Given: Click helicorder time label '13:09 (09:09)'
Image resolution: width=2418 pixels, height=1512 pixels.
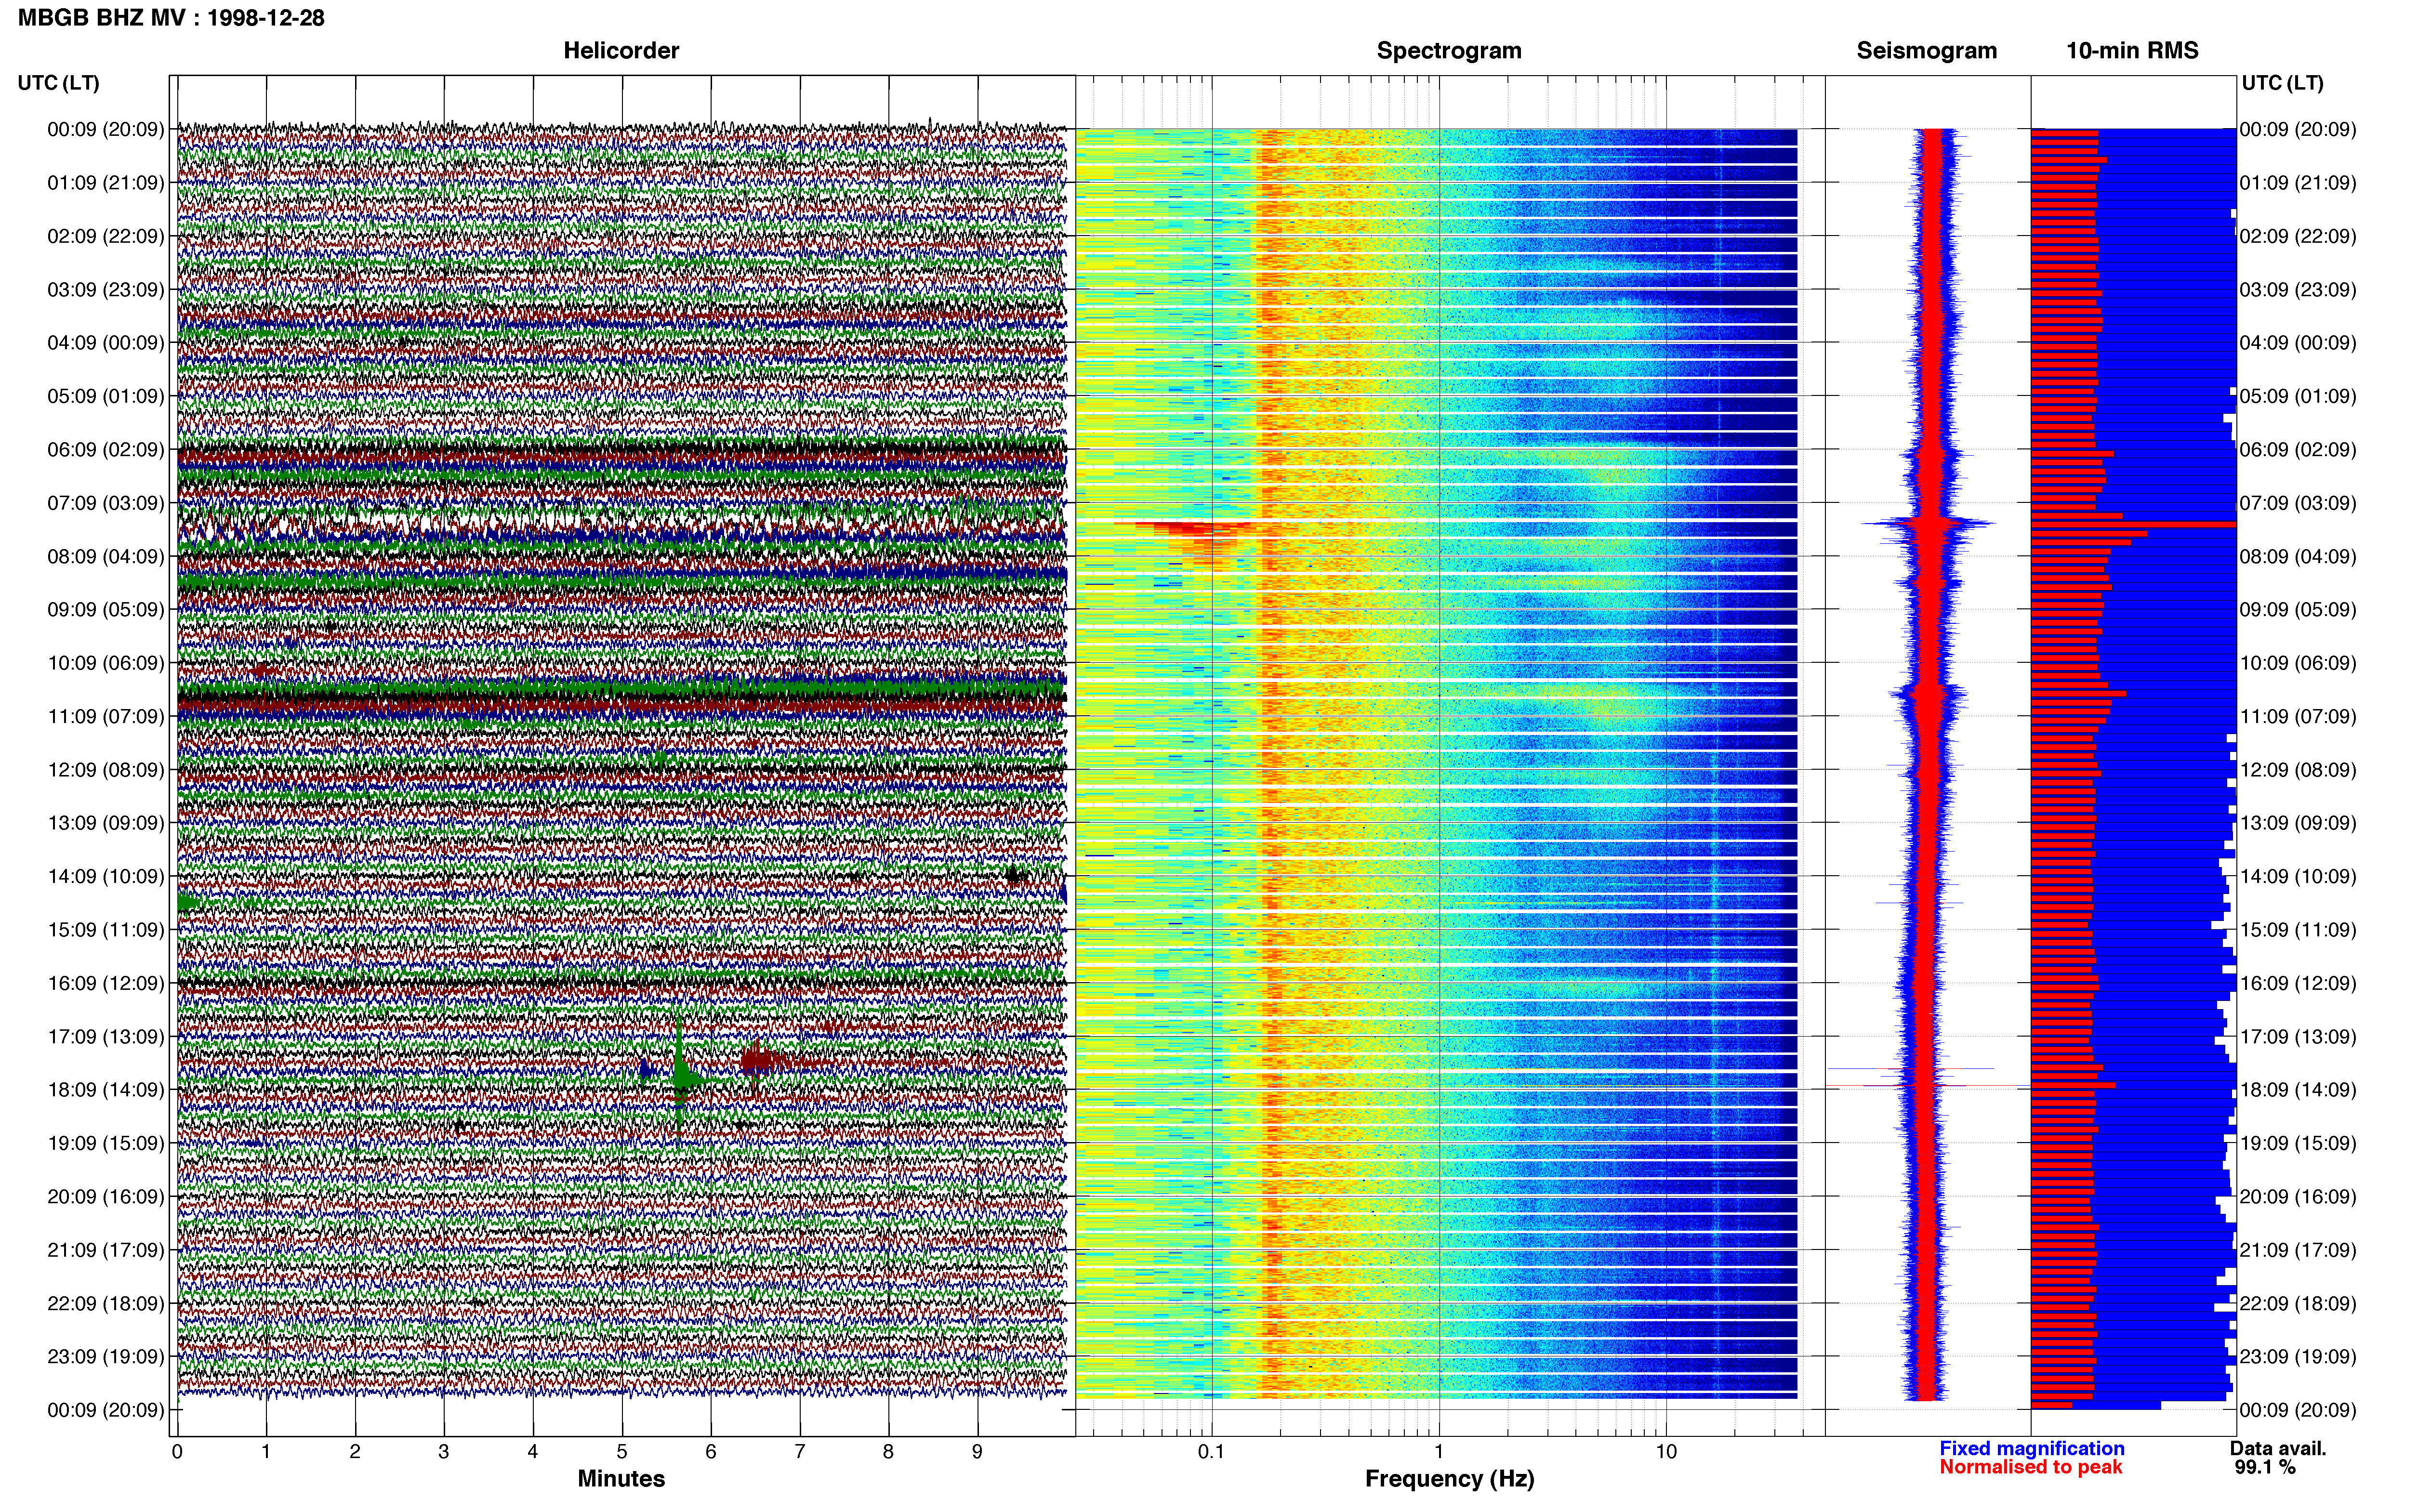Looking at the screenshot, I should coord(105,823).
